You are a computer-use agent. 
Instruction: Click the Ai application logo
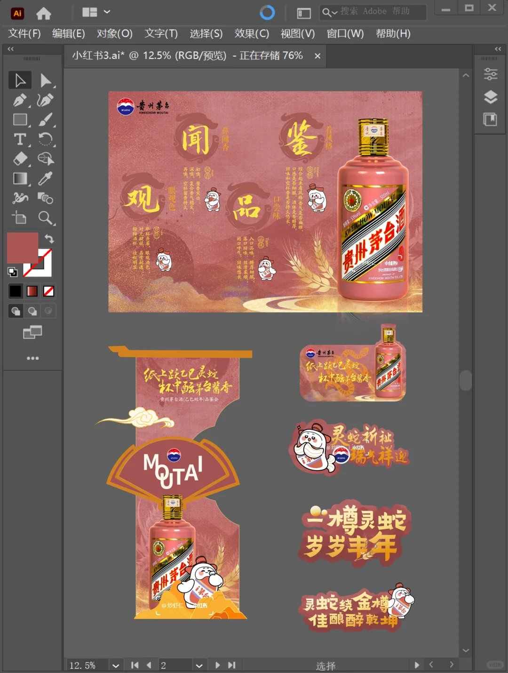click(x=17, y=13)
